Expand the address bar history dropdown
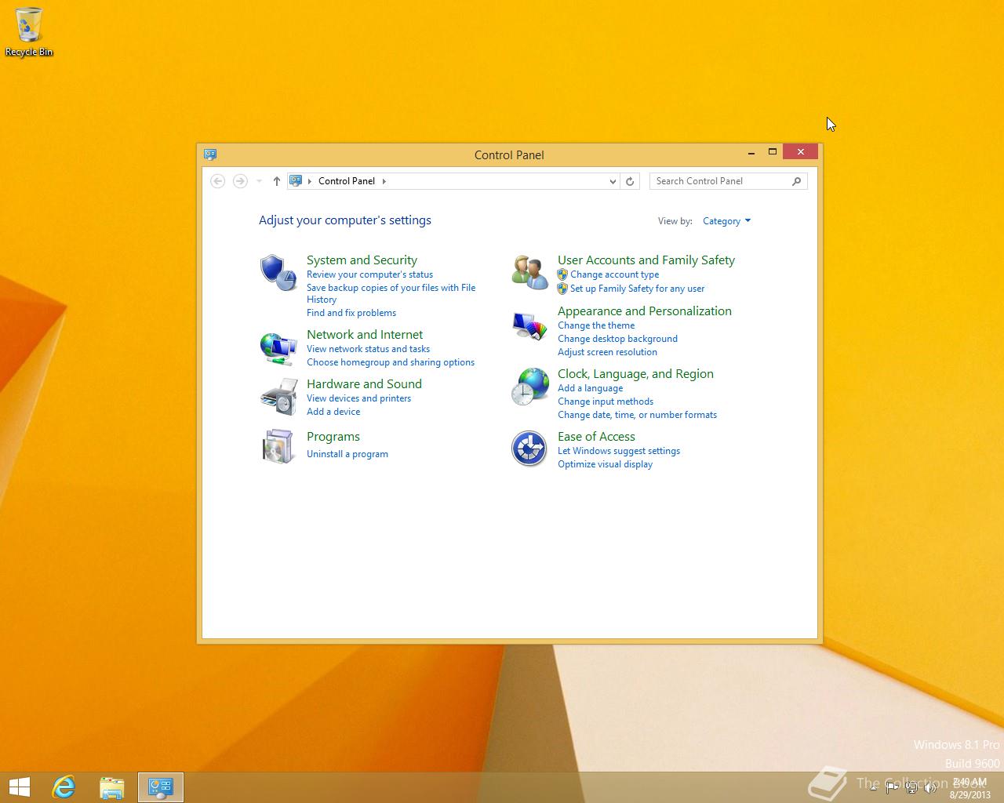 (613, 181)
